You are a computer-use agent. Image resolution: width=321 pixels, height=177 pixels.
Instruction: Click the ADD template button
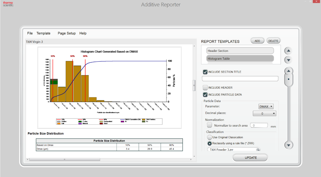coord(257,41)
